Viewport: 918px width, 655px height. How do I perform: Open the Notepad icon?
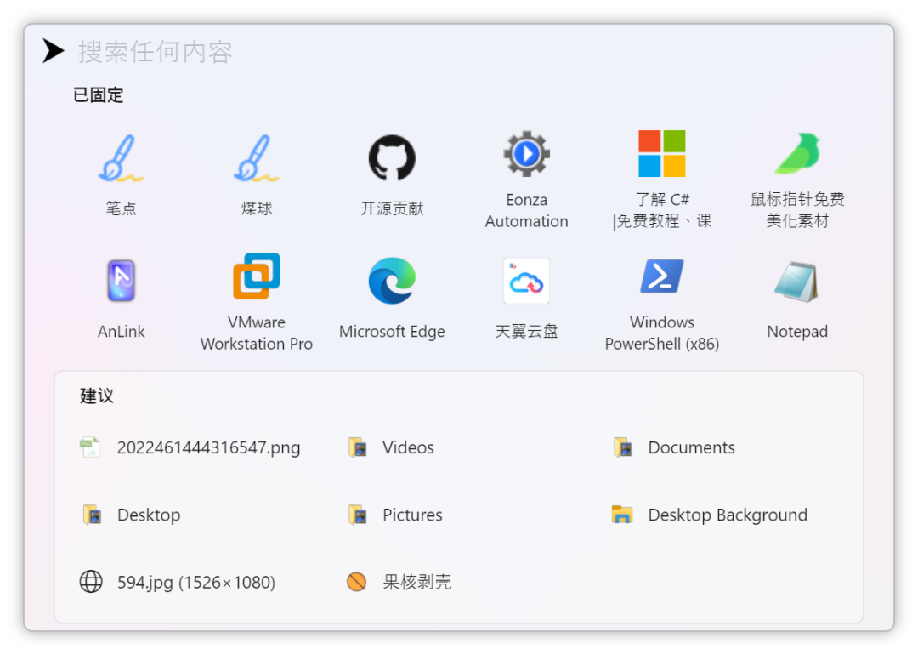coord(796,282)
